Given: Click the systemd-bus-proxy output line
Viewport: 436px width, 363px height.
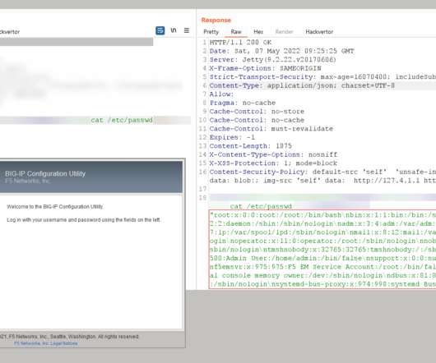Looking at the screenshot, I should tap(322, 284).
